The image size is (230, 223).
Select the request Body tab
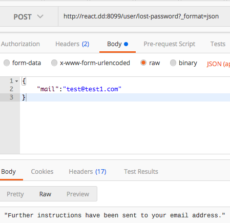click(117, 44)
